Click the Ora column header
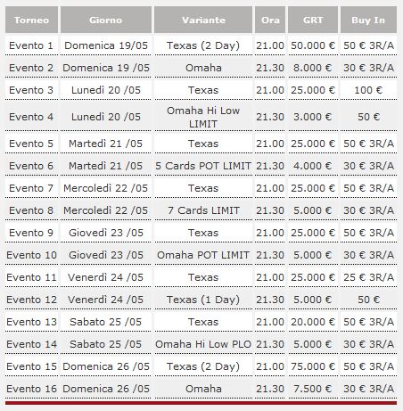This screenshot has width=403, height=411. click(270, 20)
